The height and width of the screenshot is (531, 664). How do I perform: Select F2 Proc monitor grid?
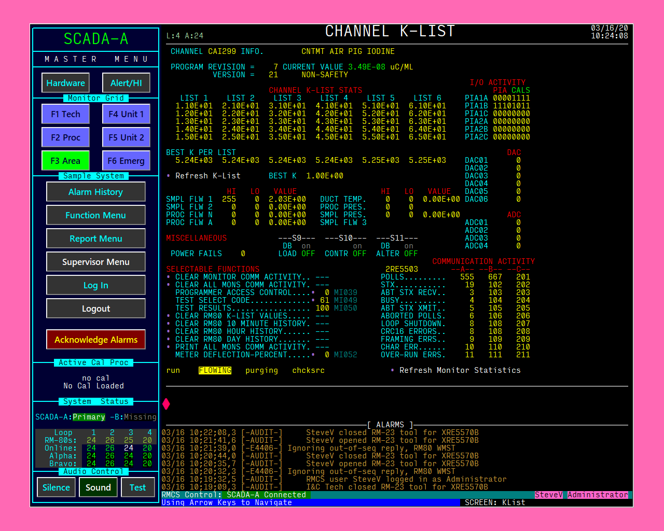click(65, 137)
